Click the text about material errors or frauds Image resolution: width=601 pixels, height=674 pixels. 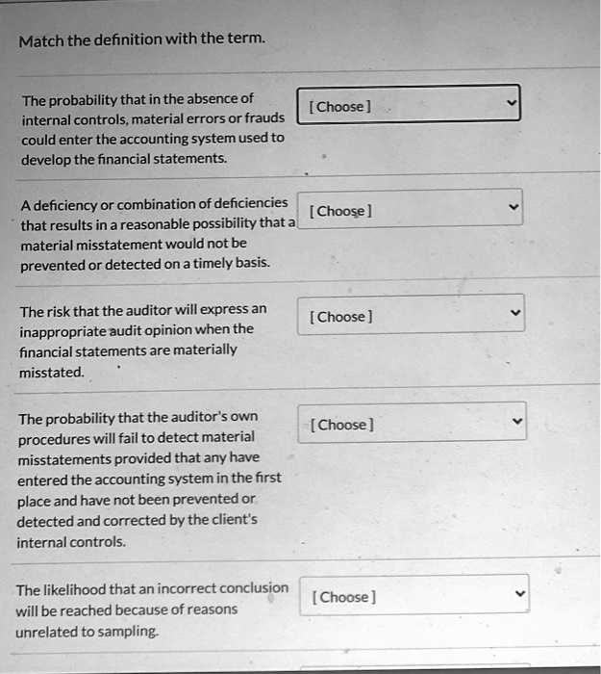click(153, 129)
